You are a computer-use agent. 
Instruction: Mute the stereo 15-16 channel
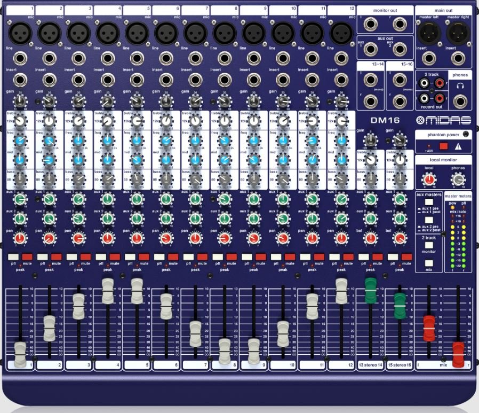pyautogui.click(x=406, y=256)
